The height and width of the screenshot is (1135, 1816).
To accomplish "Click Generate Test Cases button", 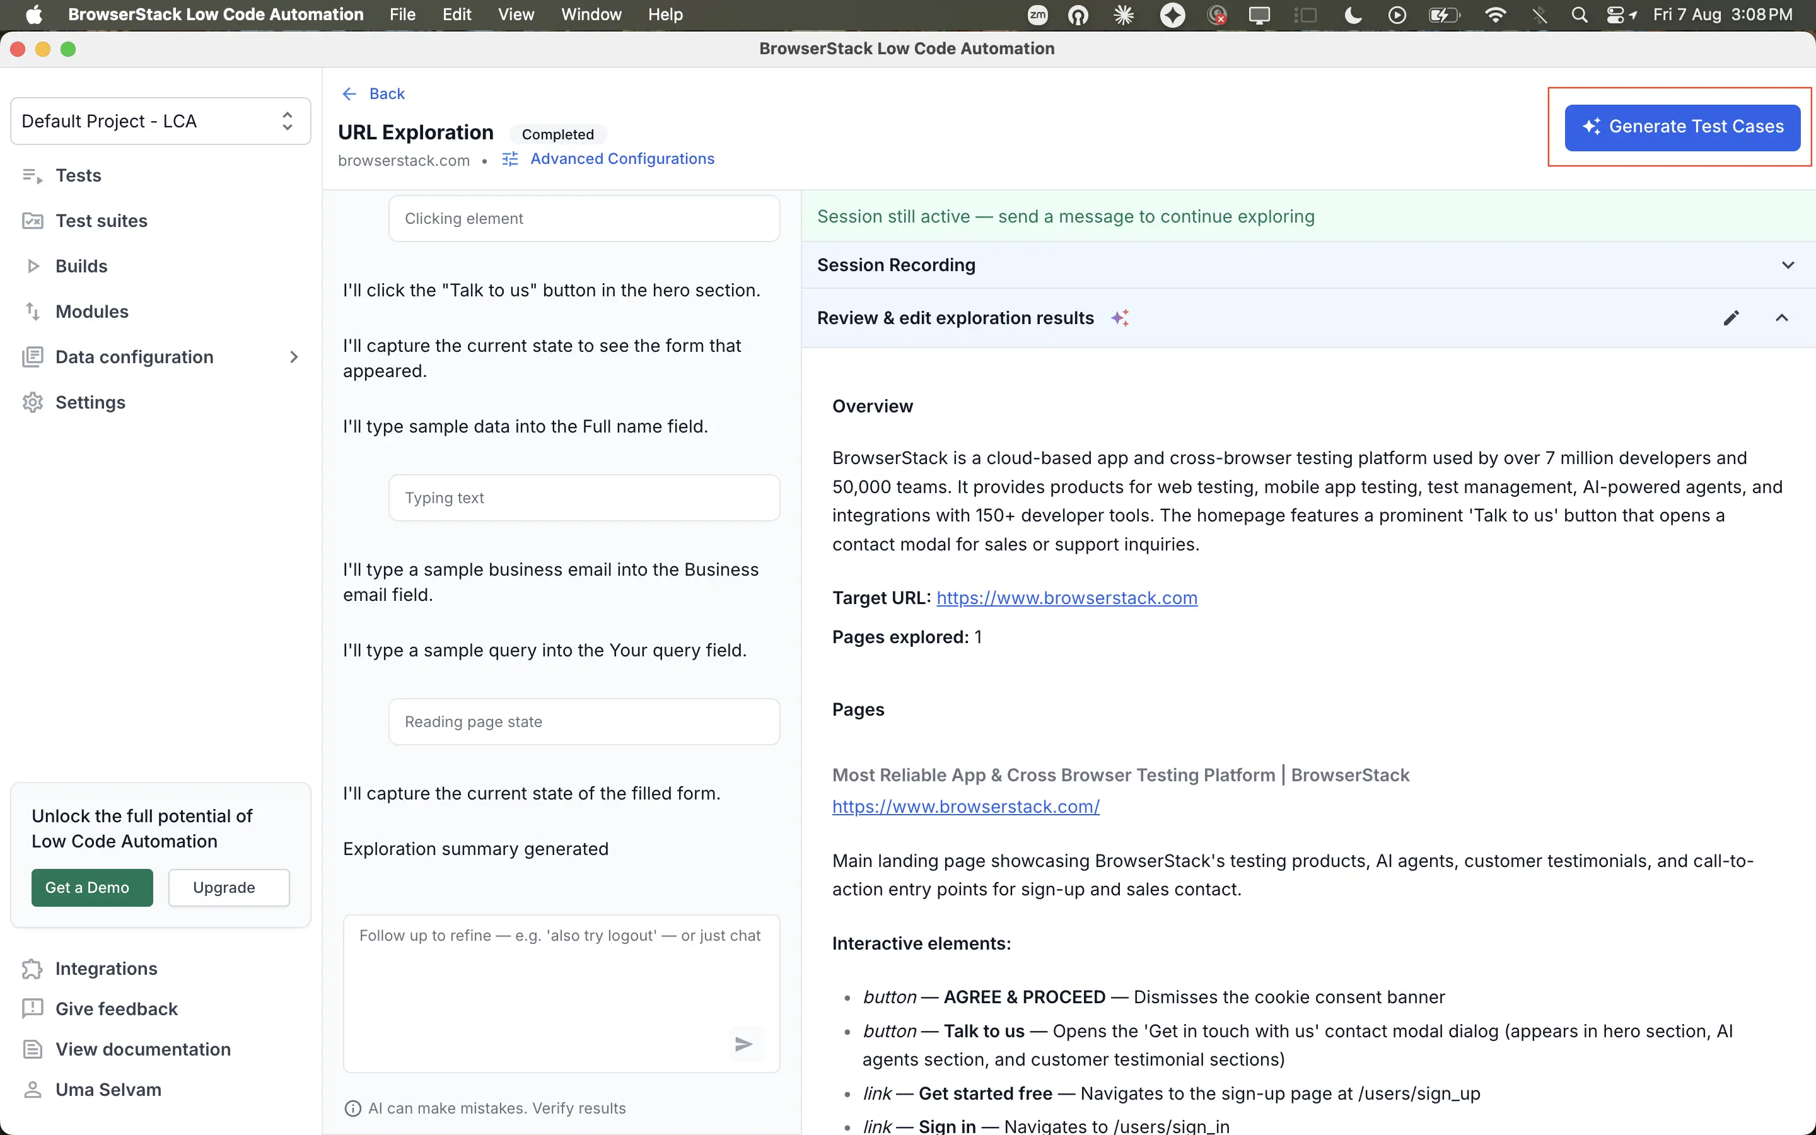I will (x=1682, y=127).
